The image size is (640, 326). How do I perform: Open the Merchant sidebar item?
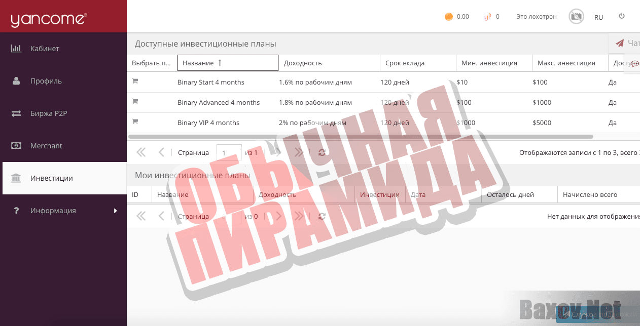point(46,146)
